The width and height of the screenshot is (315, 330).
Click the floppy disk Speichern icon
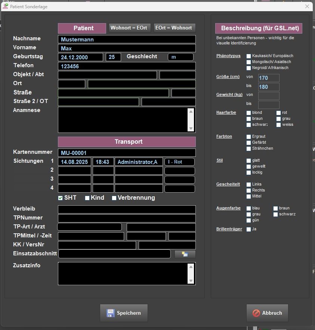pos(110,313)
